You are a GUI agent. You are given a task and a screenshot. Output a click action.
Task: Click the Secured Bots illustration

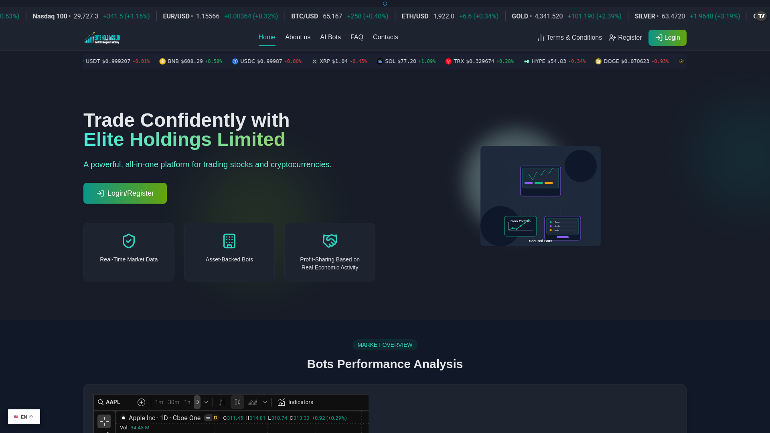pos(541,196)
